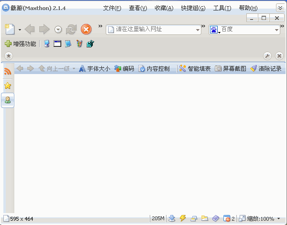Open the 帮助(H) menu
Image resolution: width=287 pixels, height=225 pixels.
point(248,8)
